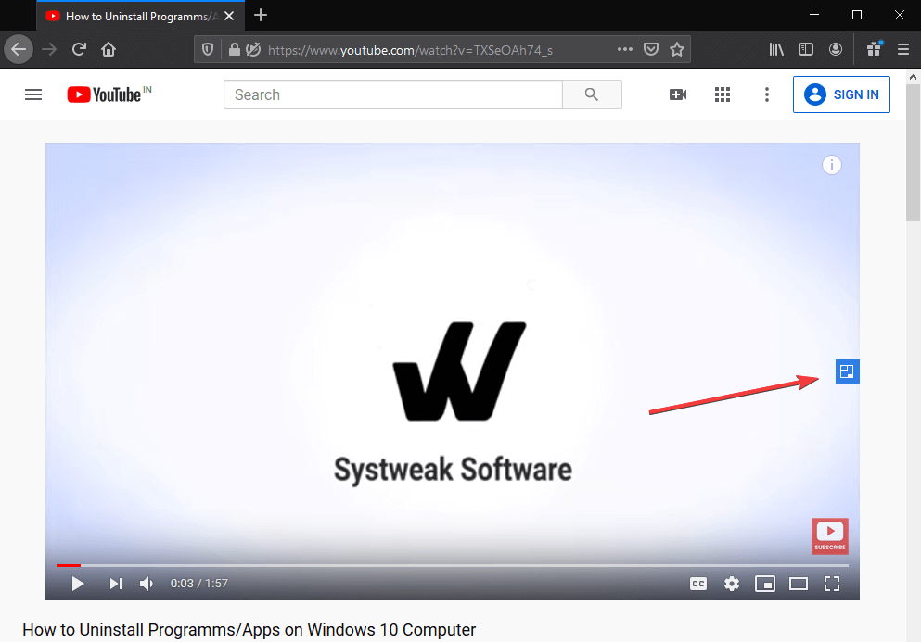
Task: Play the video
Action: [78, 584]
